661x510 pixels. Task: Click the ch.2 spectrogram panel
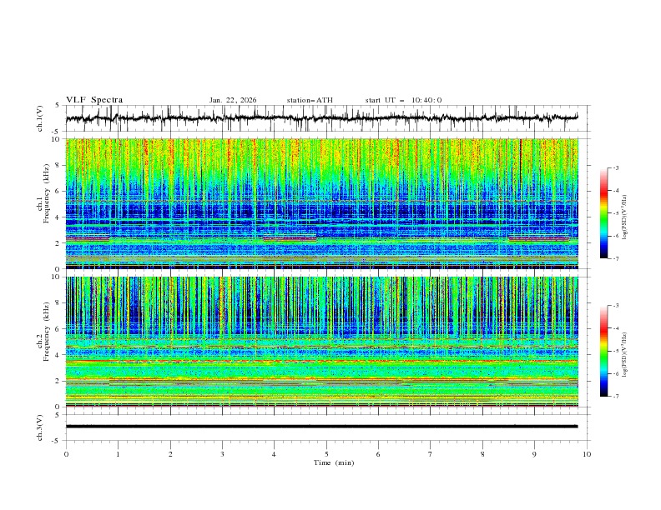[321, 342]
